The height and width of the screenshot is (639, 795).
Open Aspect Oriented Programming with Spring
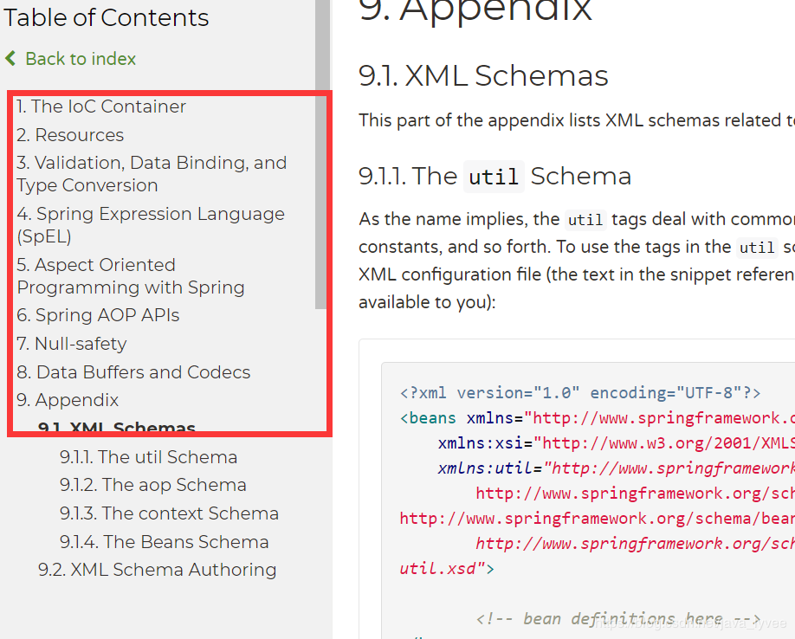tap(131, 275)
